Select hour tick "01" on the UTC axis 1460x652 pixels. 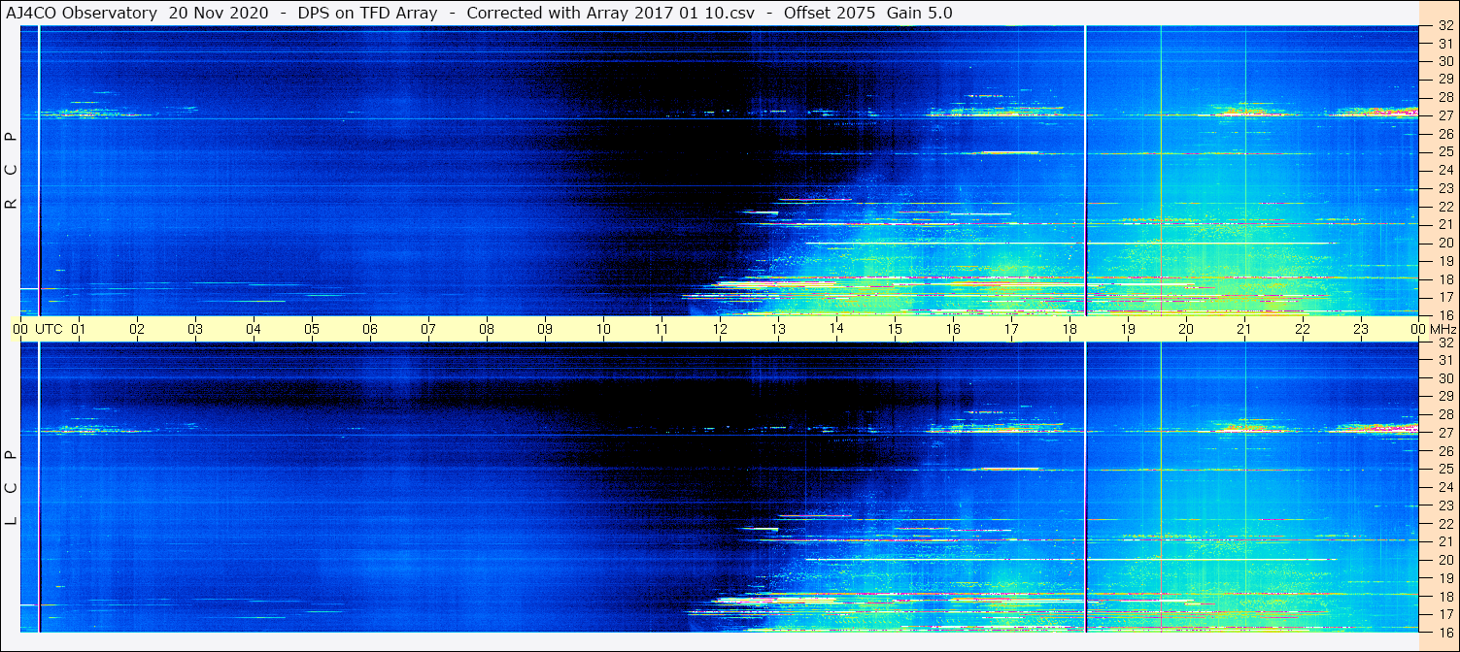[x=79, y=328]
